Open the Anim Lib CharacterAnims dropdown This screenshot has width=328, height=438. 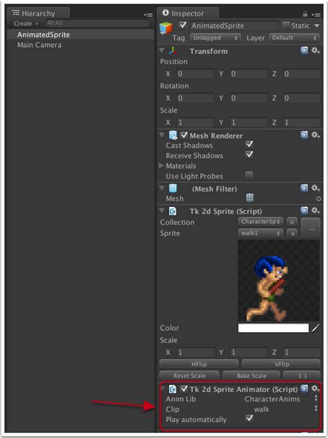pyautogui.click(x=281, y=399)
